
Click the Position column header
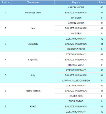tap(6, 3)
